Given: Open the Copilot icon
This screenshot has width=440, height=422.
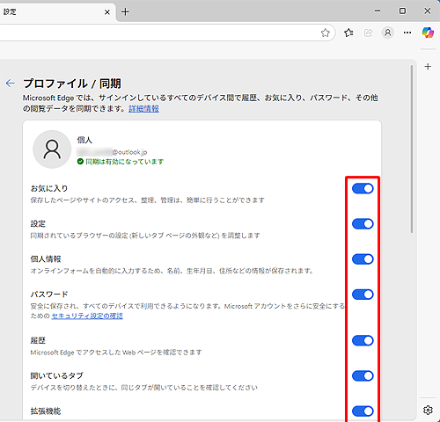Looking at the screenshot, I should tap(428, 33).
